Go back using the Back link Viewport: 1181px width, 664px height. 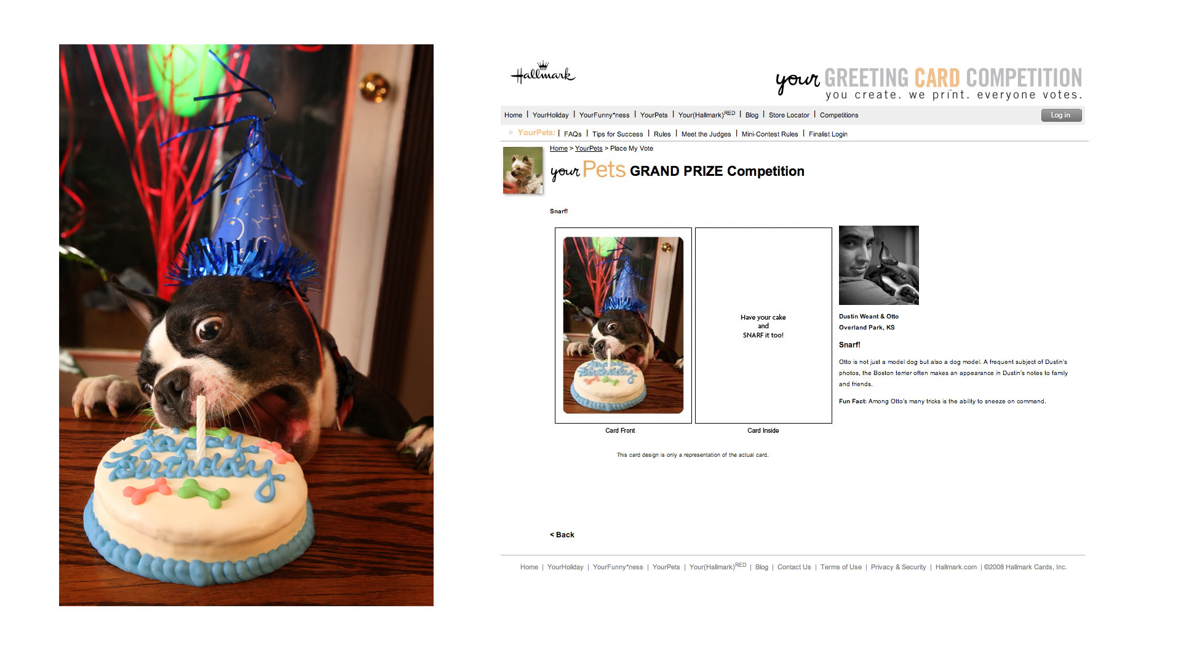click(x=562, y=535)
